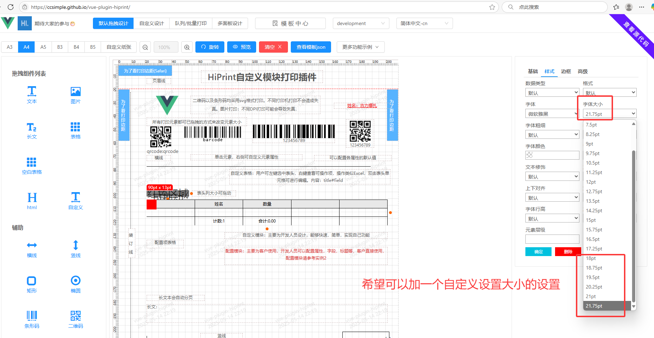Open the 上下对齐 dropdown
This screenshot has height=338, width=654.
[x=552, y=198]
